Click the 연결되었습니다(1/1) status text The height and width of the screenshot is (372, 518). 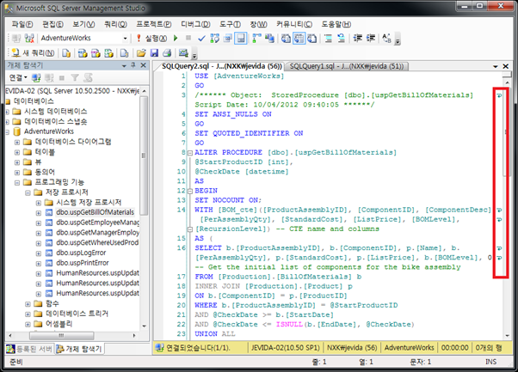point(198,348)
